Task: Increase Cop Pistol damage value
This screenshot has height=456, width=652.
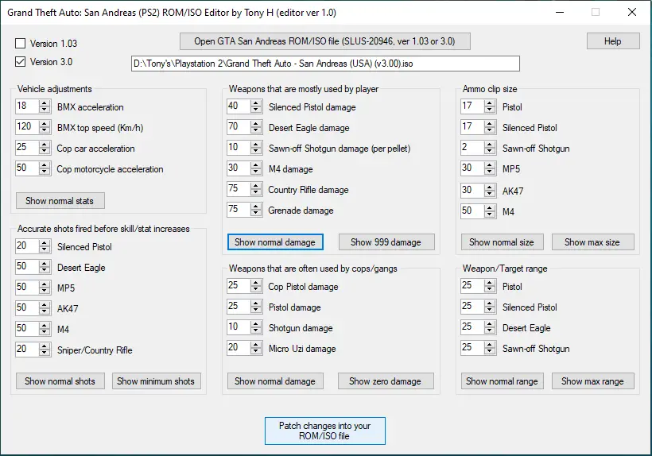Action: click(256, 282)
